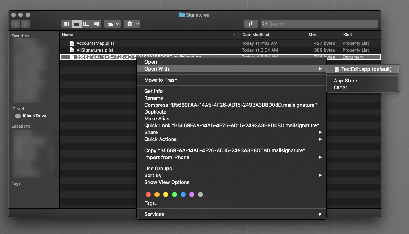409x234 pixels.
Task: Select Move to Trash menu item
Action: [161, 80]
